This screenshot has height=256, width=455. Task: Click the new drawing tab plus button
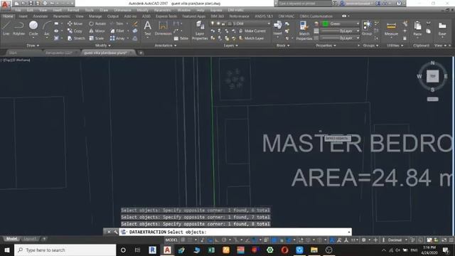pyautogui.click(x=141, y=53)
